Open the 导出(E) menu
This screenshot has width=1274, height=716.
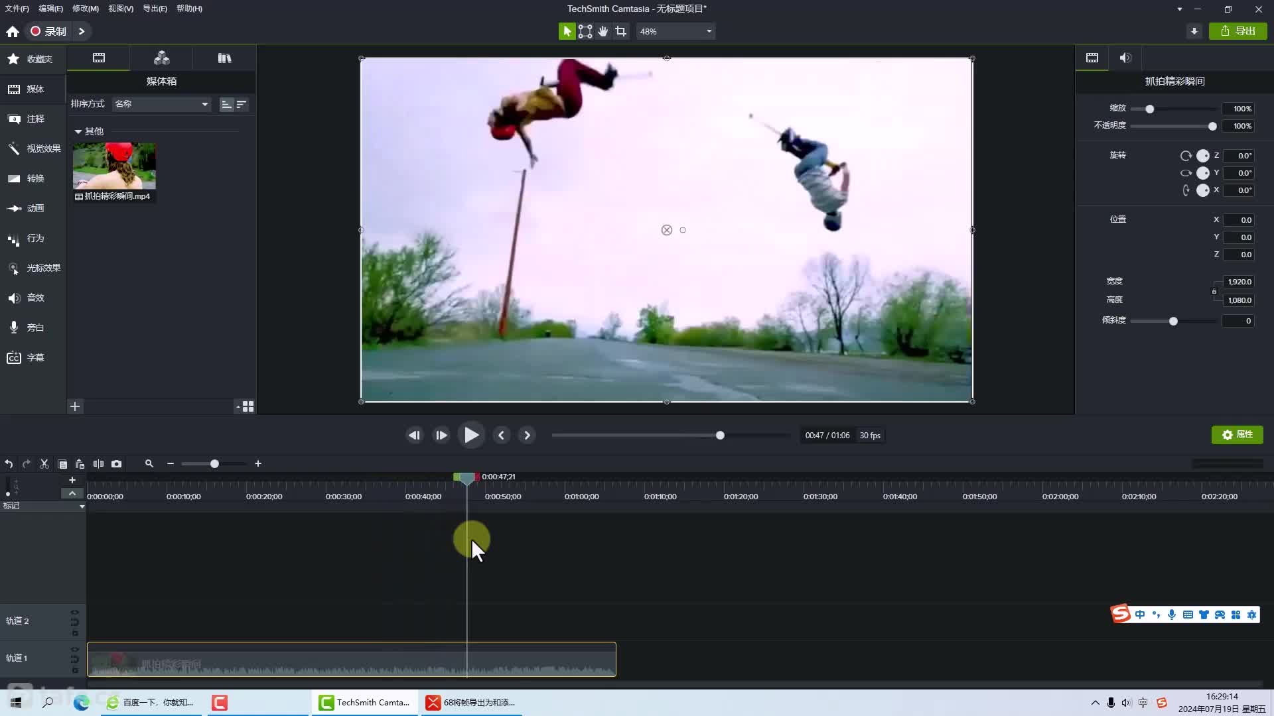(x=155, y=9)
